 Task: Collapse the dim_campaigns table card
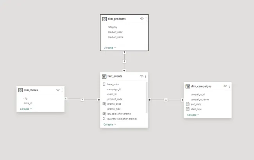pos(193,115)
